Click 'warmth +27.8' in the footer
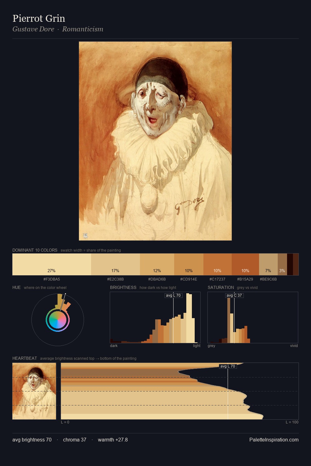 pos(113,440)
